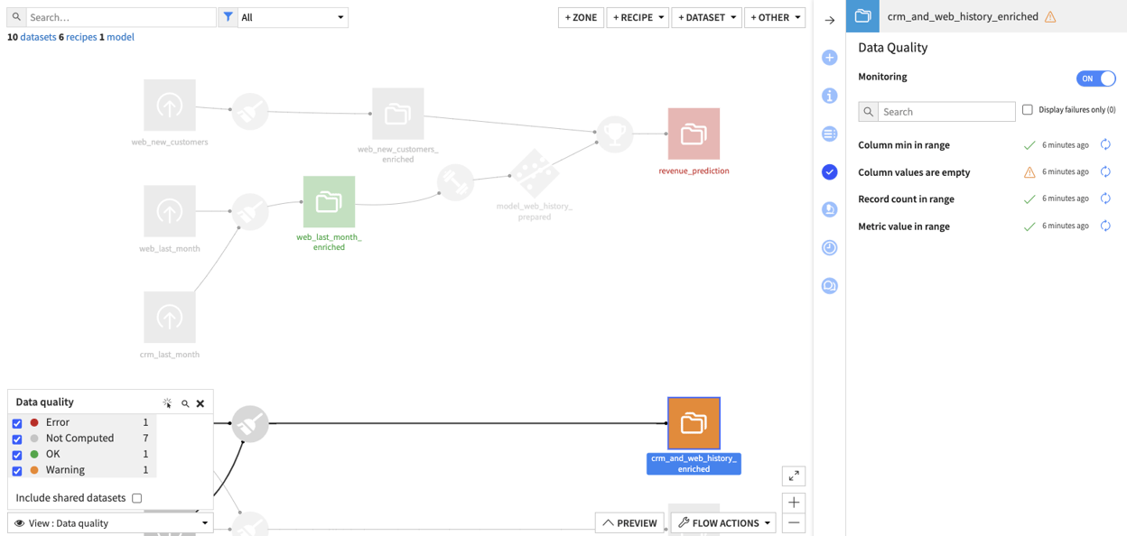
Task: Open the + RECIPE dropdown menu
Action: pos(638,17)
